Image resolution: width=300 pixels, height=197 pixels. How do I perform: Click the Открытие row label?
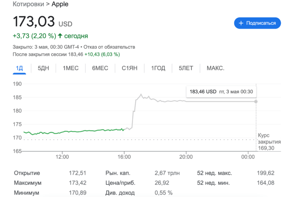[x=27, y=173]
